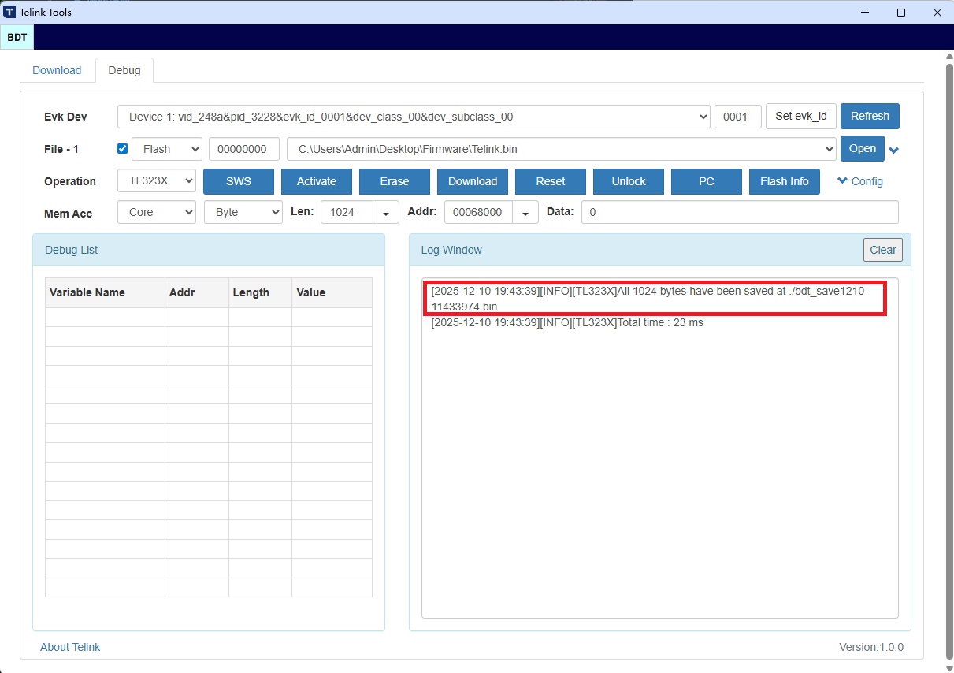Refresh the Evk device list
This screenshot has width=954, height=673.
(x=870, y=116)
